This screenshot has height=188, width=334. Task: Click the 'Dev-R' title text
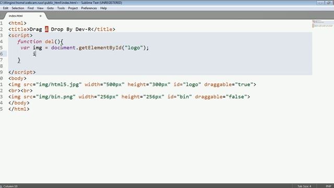(83, 29)
